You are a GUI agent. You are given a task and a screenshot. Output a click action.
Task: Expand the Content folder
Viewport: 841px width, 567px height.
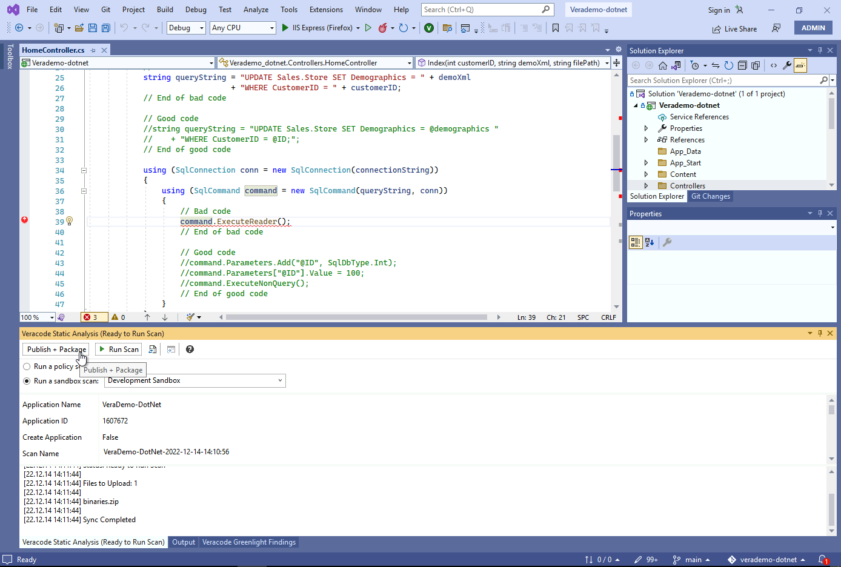(x=646, y=174)
